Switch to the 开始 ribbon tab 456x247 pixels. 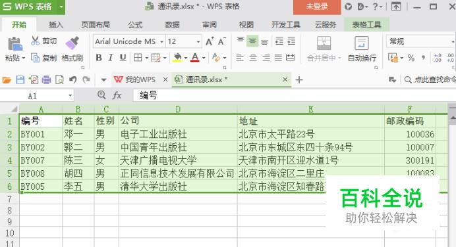(19, 25)
